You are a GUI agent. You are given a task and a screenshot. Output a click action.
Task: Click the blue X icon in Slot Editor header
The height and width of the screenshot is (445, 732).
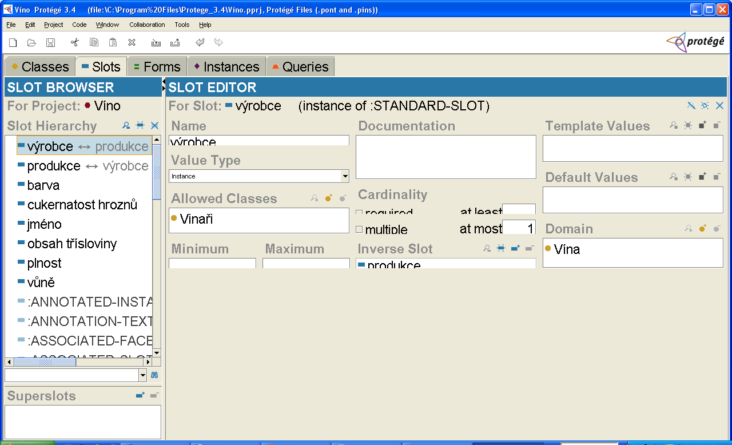pyautogui.click(x=719, y=105)
